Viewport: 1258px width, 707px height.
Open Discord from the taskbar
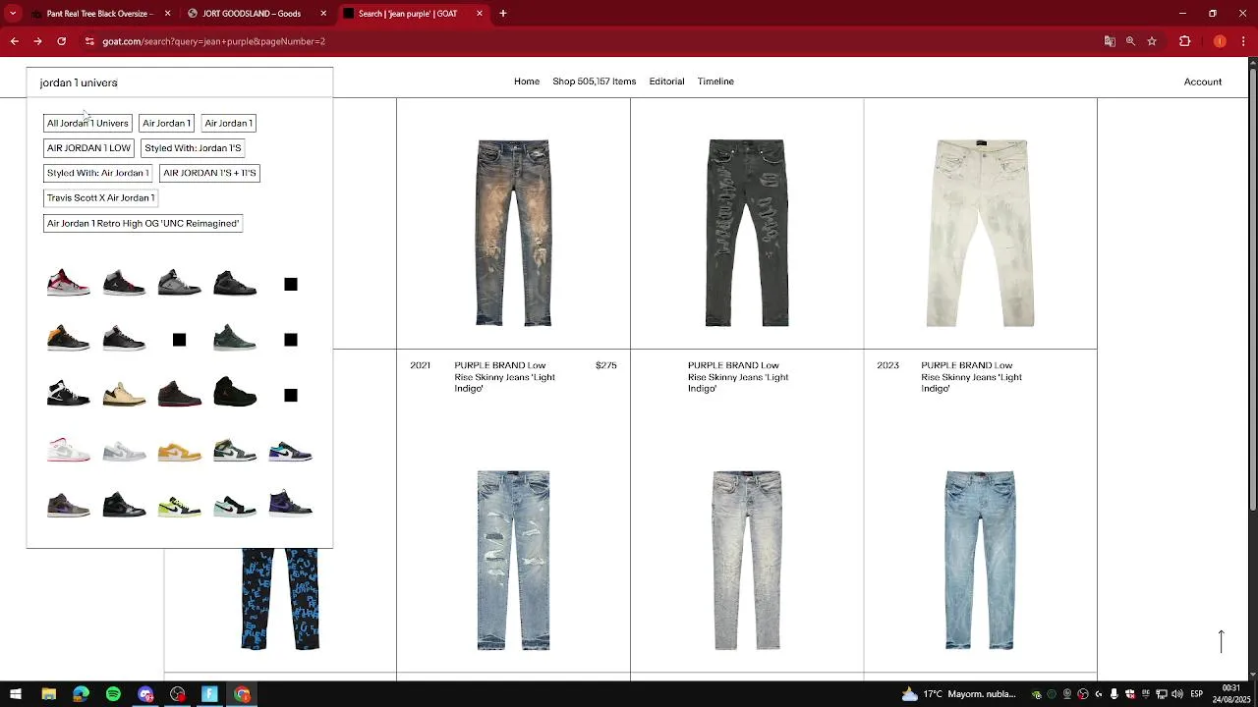click(145, 694)
